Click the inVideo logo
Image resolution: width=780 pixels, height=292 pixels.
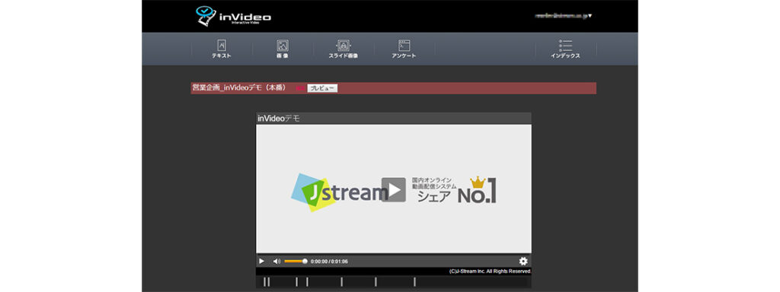234,17
